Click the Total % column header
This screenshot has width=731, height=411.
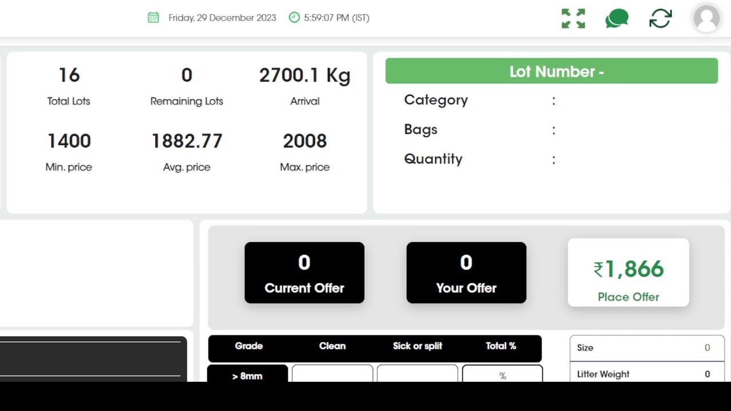click(x=501, y=346)
